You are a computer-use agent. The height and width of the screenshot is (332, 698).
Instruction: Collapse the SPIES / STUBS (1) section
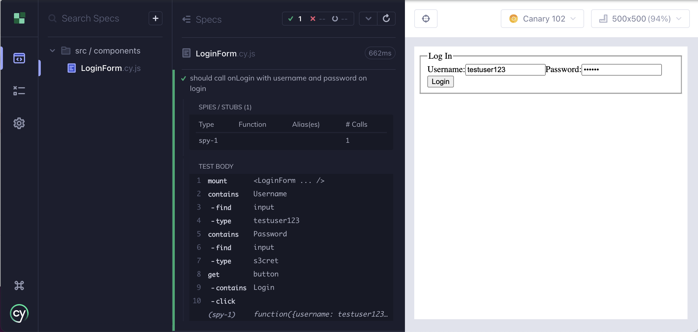[225, 107]
